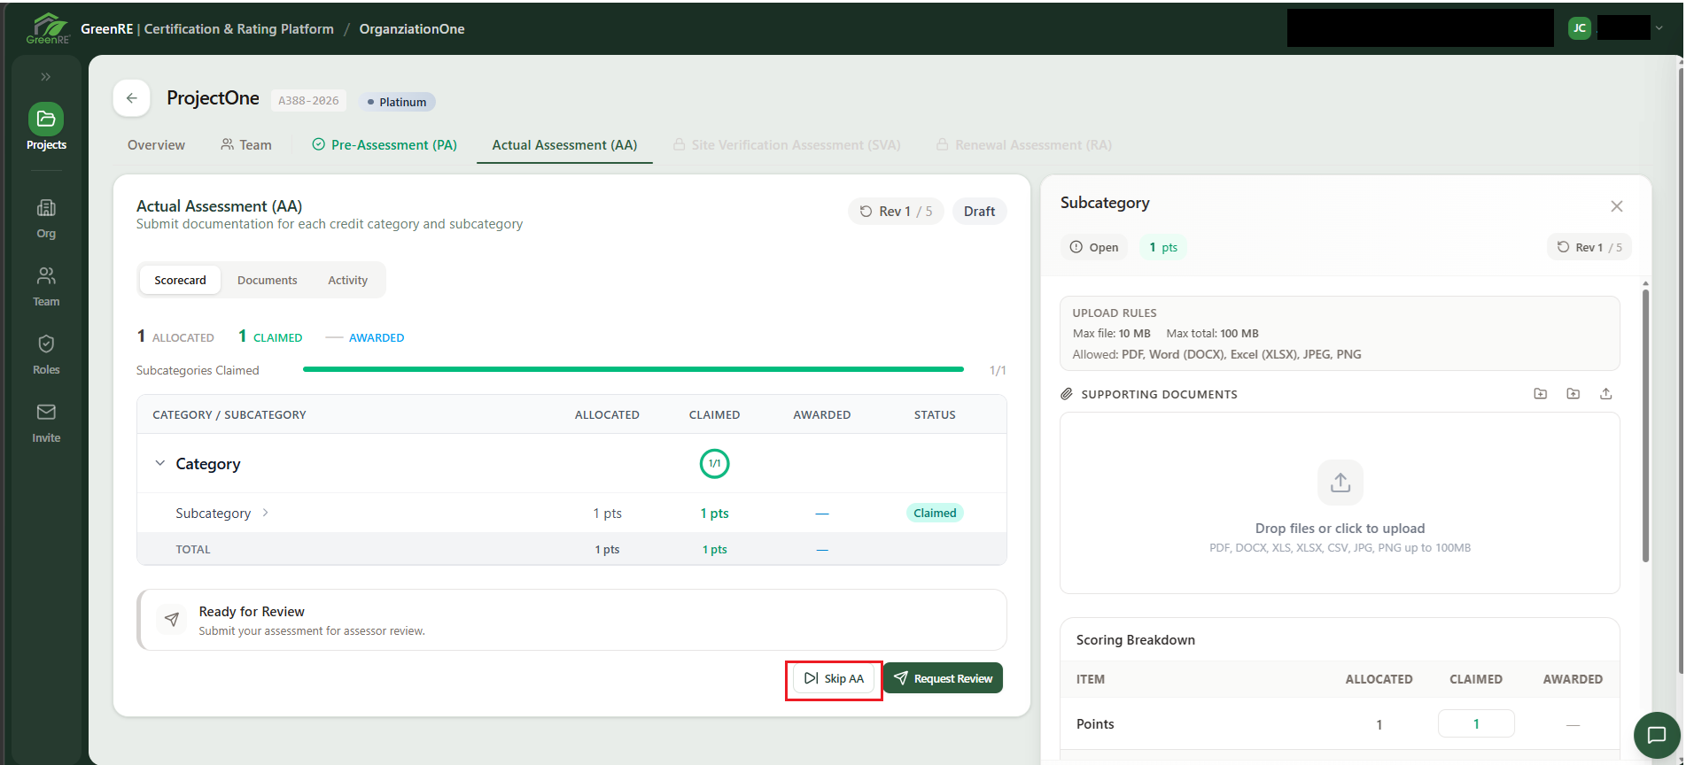
Task: Click the Rev 1 / 5 badge in the assessment header
Action: click(x=896, y=212)
